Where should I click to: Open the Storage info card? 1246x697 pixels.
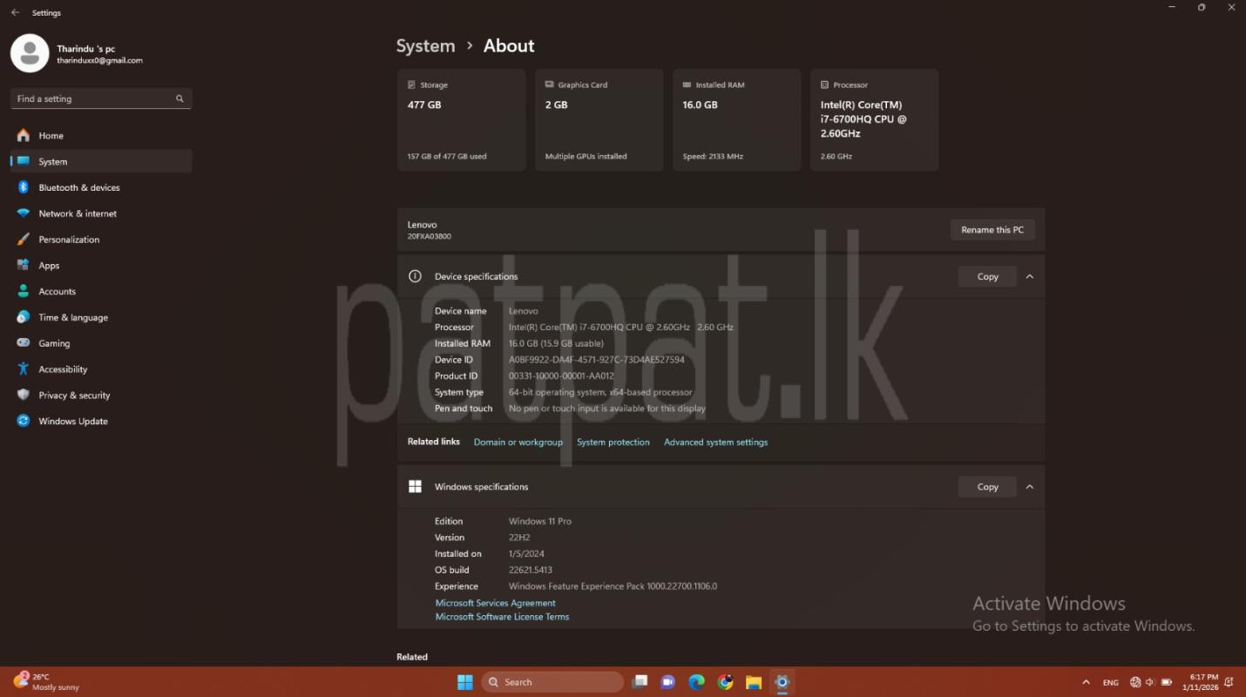click(461, 120)
